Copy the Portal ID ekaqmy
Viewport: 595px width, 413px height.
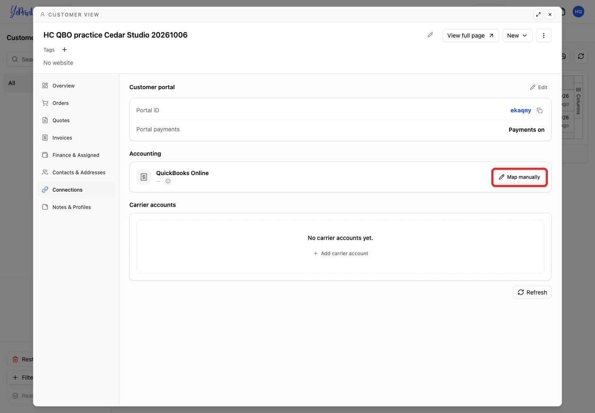[540, 110]
